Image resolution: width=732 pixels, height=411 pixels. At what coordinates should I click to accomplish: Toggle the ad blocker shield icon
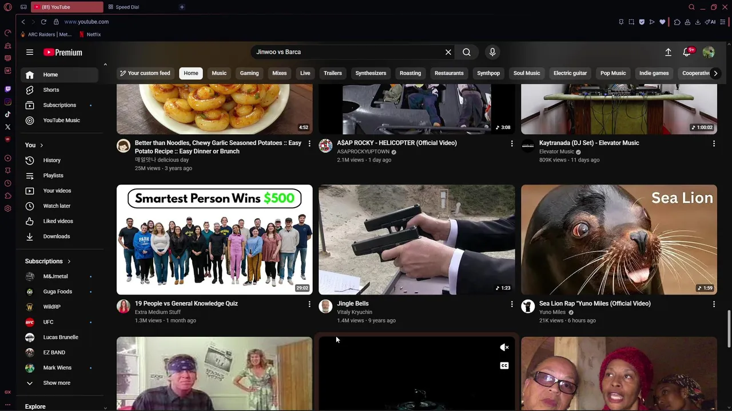(x=642, y=22)
